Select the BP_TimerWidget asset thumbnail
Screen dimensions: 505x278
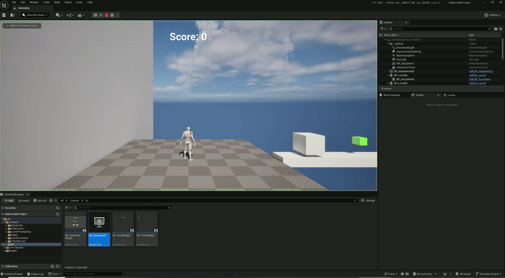(147, 229)
